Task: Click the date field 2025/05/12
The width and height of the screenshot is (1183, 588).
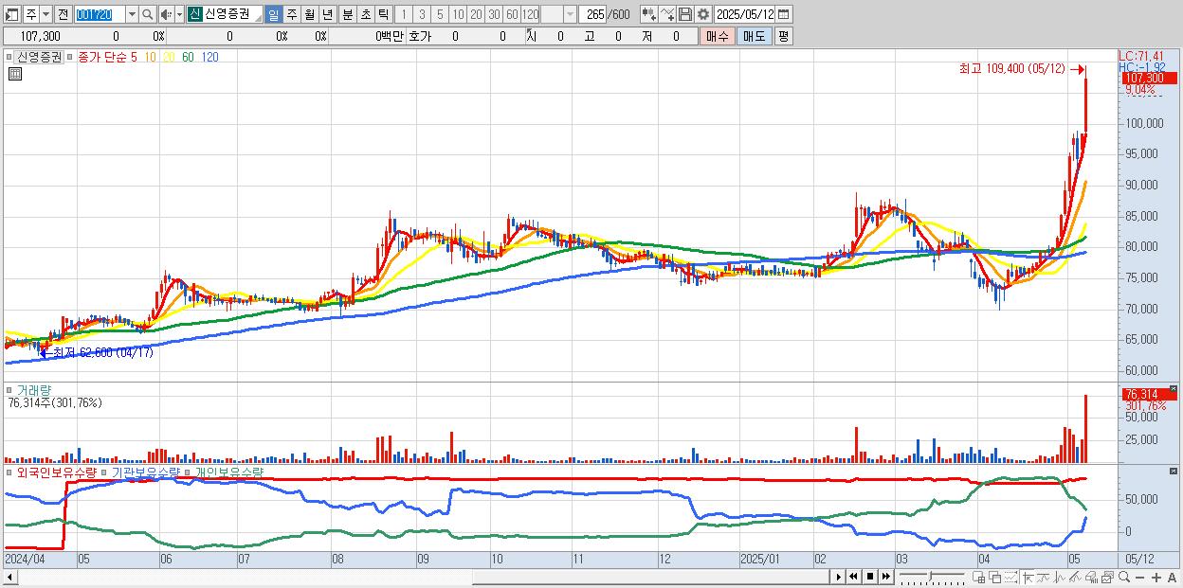Action: (745, 15)
